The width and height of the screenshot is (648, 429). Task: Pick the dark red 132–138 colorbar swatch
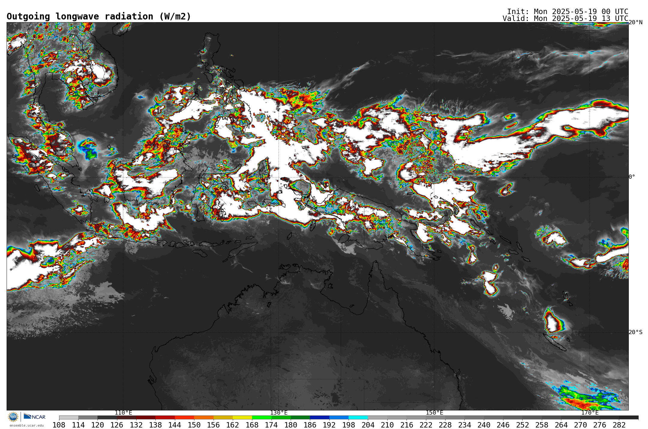coord(146,417)
